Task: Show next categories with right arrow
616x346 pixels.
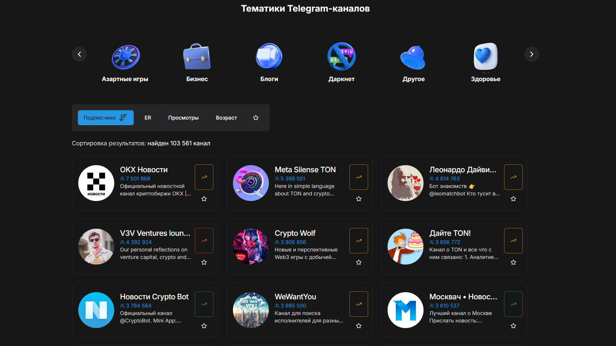Action: 532,54
